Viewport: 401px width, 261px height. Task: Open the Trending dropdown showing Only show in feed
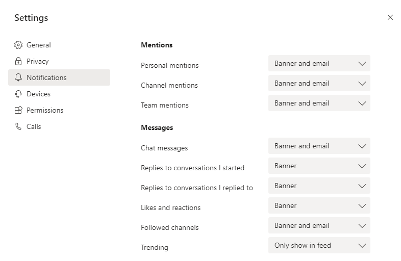[x=319, y=245]
